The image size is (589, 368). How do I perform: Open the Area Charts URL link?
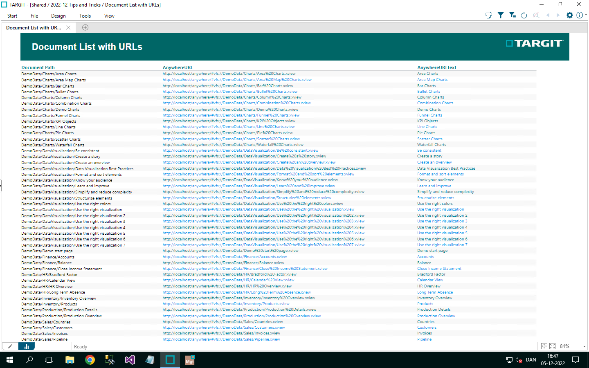[229, 74]
